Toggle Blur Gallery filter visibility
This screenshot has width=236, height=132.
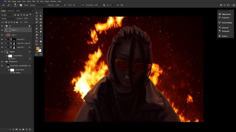pos(11,73)
